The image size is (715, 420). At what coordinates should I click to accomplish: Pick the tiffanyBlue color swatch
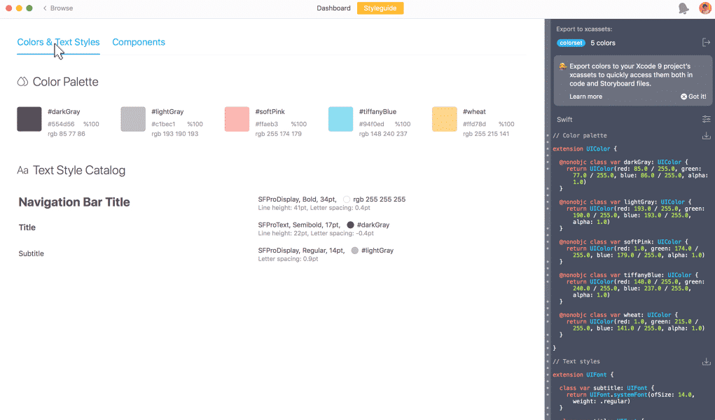point(340,119)
